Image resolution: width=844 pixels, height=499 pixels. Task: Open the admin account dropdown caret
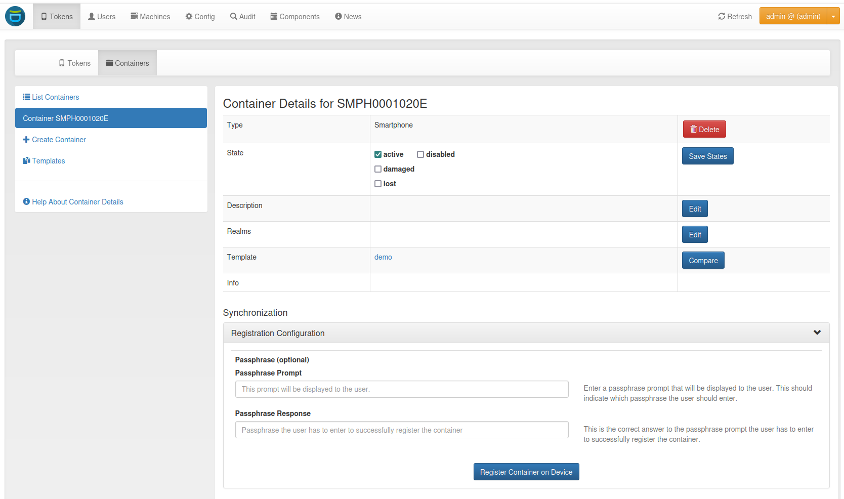pyautogui.click(x=833, y=16)
